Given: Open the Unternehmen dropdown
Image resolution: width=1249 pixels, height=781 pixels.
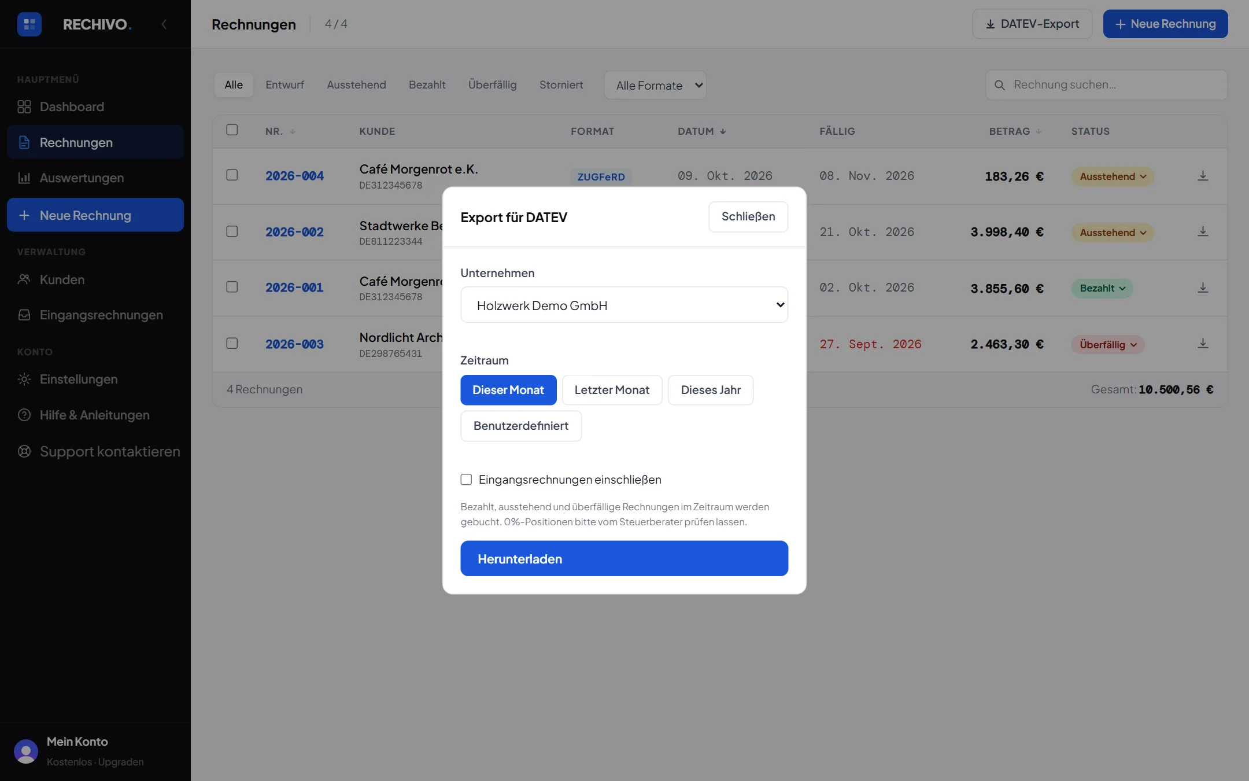Looking at the screenshot, I should [x=624, y=305].
